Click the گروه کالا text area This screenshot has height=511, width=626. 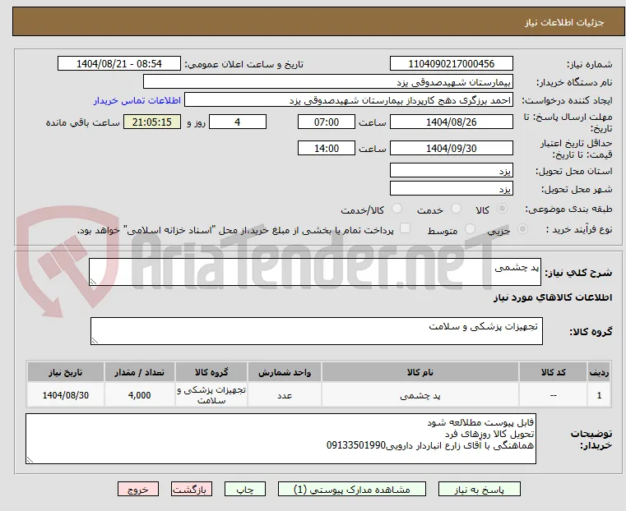tap(316, 331)
